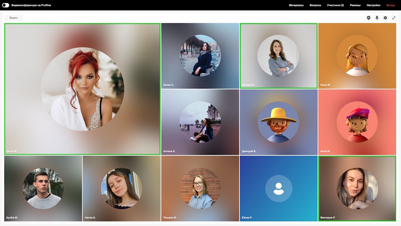Click the name label Алтана К.
Viewport: 401px width, 226px height.
[x=169, y=151]
